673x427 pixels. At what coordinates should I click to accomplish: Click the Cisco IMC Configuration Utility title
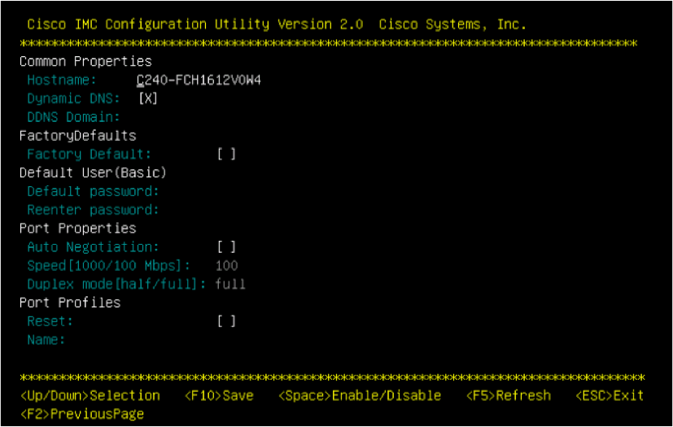(194, 24)
